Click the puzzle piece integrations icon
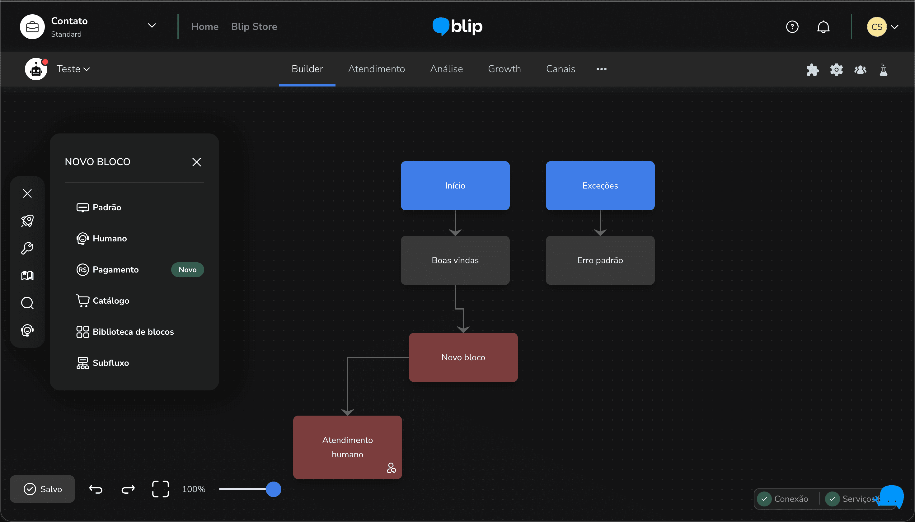Screen dimensions: 915x522 [x=812, y=70]
